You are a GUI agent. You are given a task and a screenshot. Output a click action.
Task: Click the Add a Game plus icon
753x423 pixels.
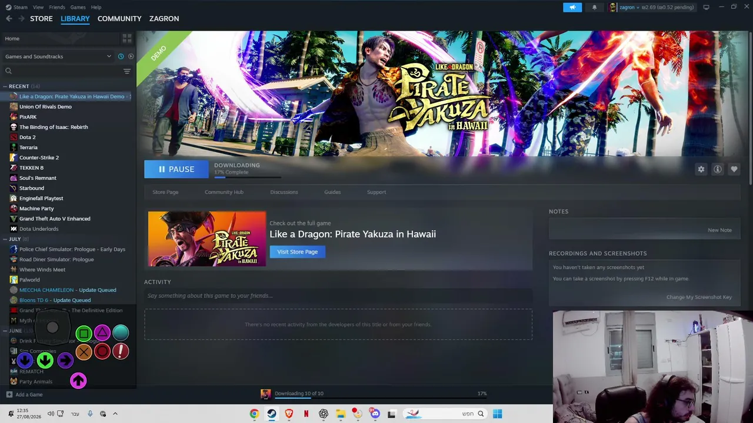[9, 394]
